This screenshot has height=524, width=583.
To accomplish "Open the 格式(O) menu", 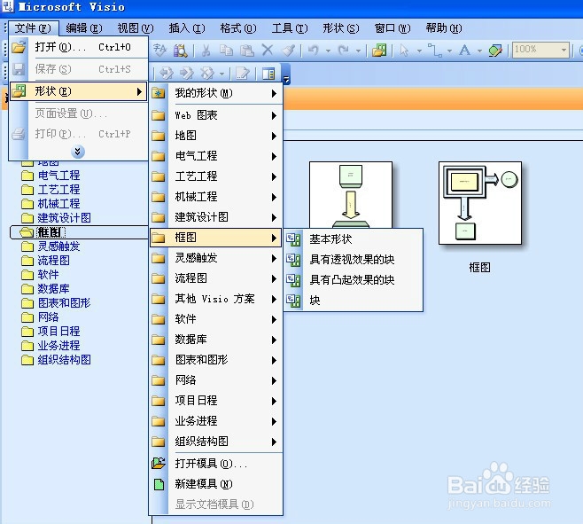I will [x=238, y=28].
